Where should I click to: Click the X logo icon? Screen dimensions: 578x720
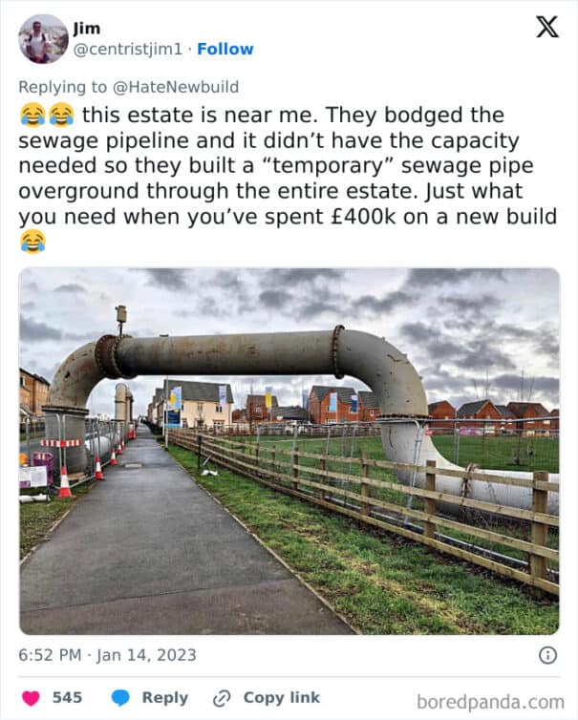(547, 27)
